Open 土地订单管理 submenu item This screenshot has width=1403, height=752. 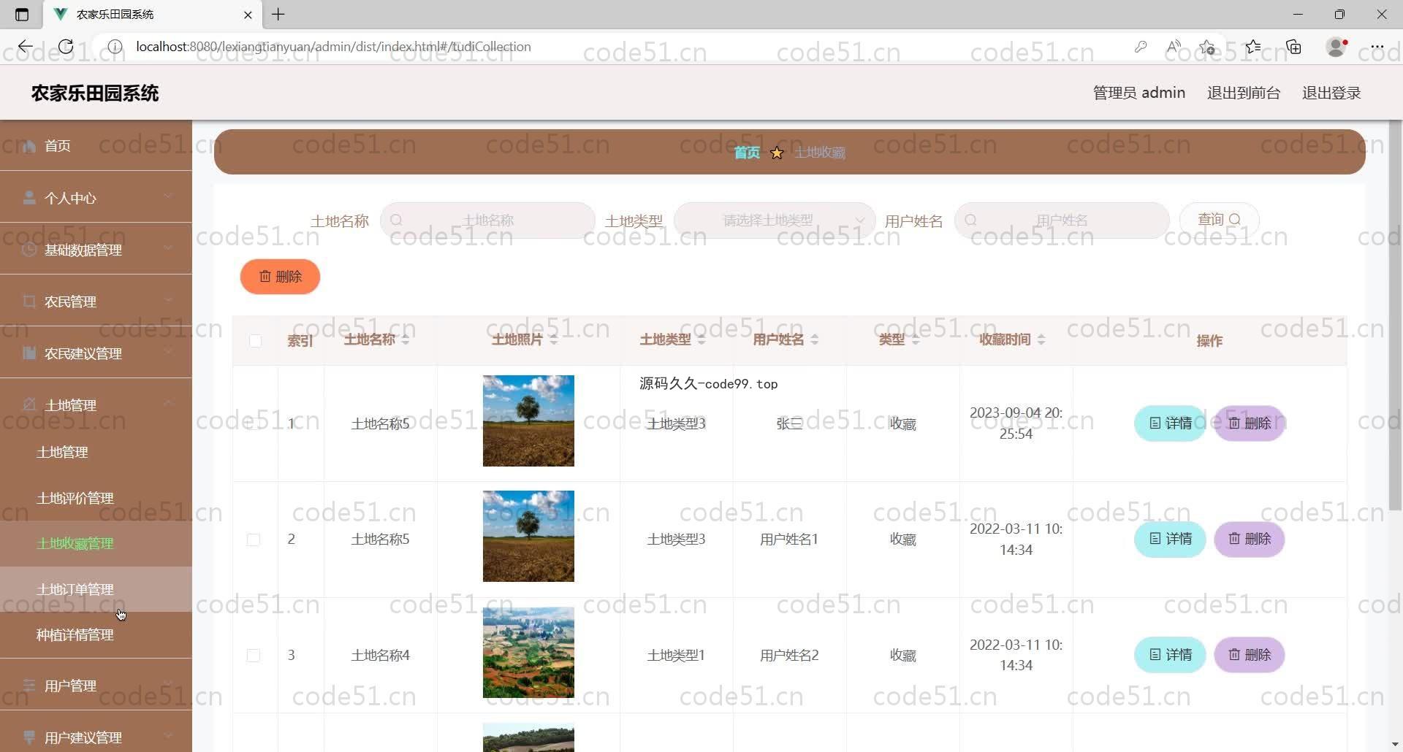(x=96, y=589)
